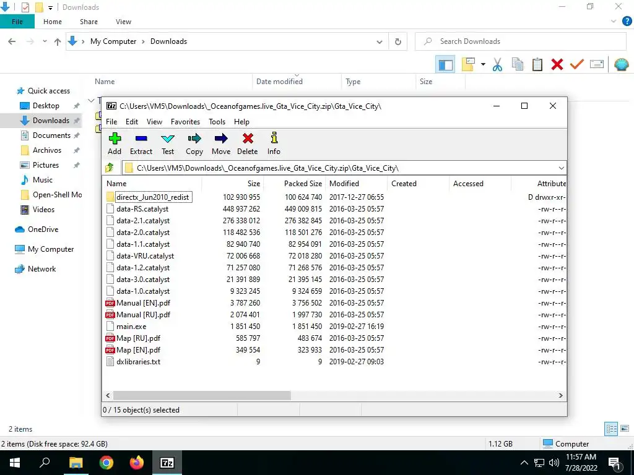The height and width of the screenshot is (475, 634).
Task: Open the Explorer File tab
Action: coord(17,22)
